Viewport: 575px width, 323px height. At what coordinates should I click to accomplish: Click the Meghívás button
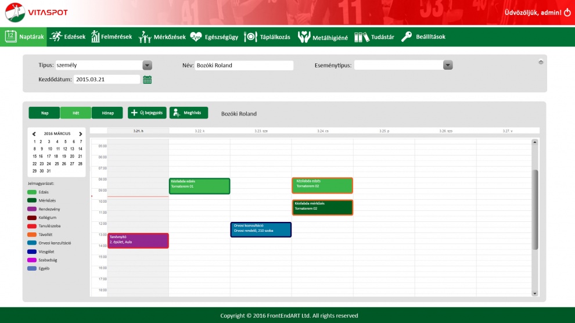click(x=189, y=113)
